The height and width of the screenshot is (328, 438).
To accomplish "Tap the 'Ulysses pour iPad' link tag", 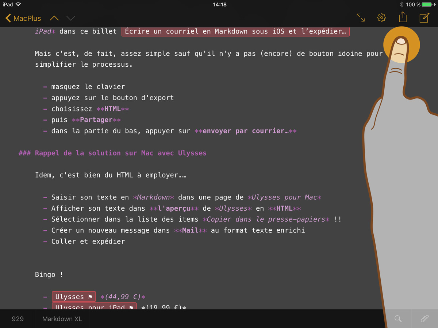I will pos(94,307).
